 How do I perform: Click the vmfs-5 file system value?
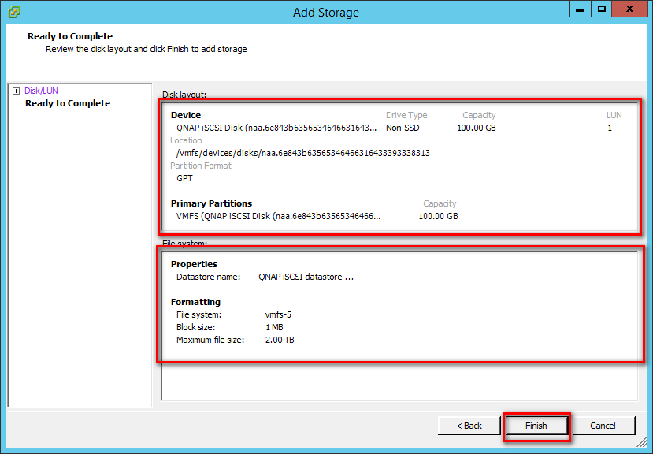tap(278, 314)
